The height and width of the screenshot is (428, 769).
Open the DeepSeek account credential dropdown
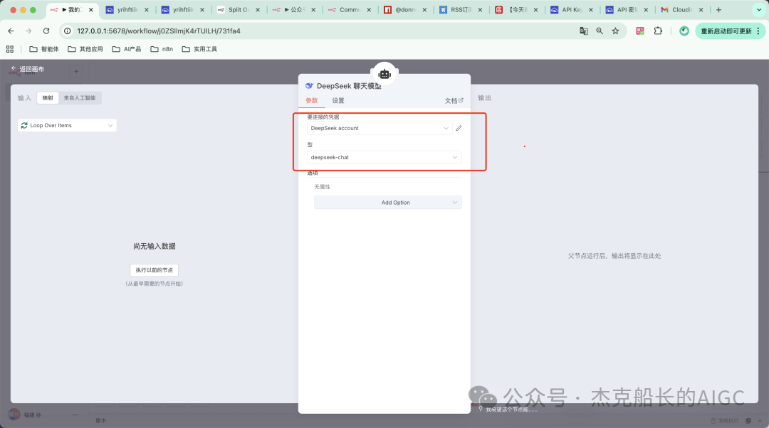click(379, 128)
